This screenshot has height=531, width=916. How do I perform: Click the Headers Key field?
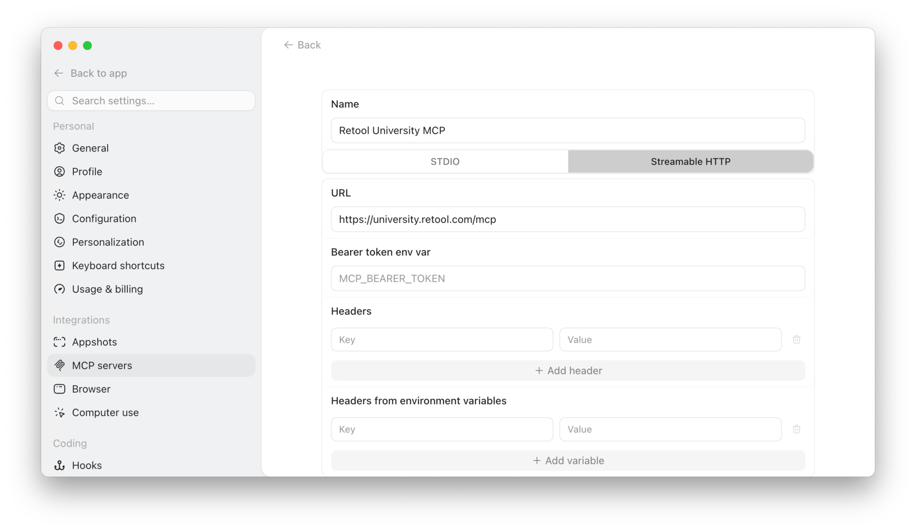[x=442, y=339]
